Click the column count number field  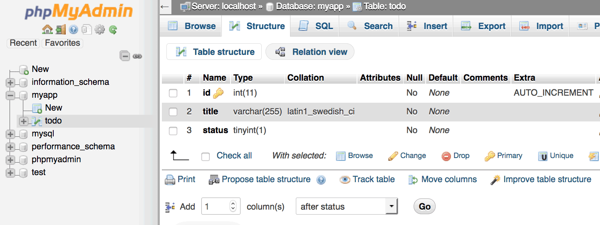216,206
